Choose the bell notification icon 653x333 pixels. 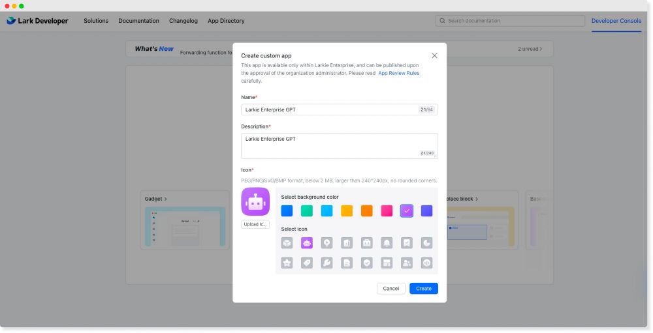pyautogui.click(x=387, y=242)
